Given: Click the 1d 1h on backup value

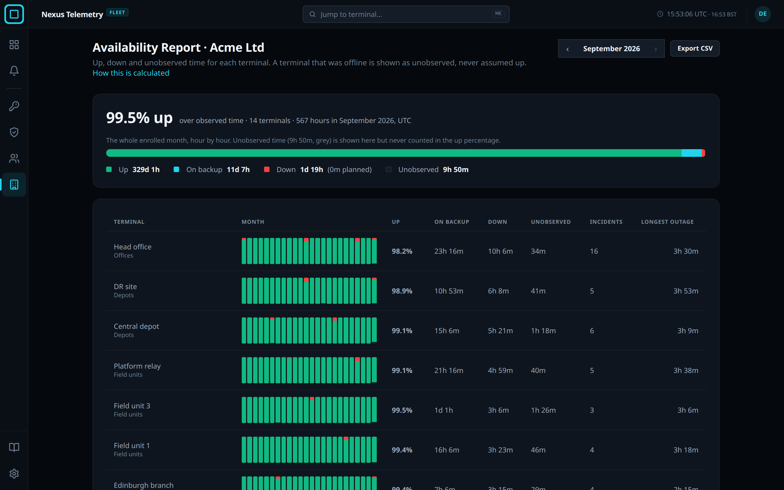Looking at the screenshot, I should click(443, 410).
